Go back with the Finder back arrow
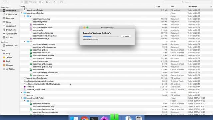This screenshot has width=213, height=120. coord(3,2)
